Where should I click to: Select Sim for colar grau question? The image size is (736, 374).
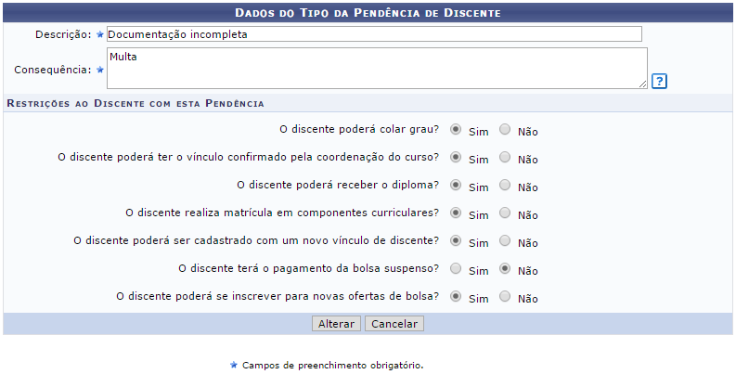pos(456,130)
